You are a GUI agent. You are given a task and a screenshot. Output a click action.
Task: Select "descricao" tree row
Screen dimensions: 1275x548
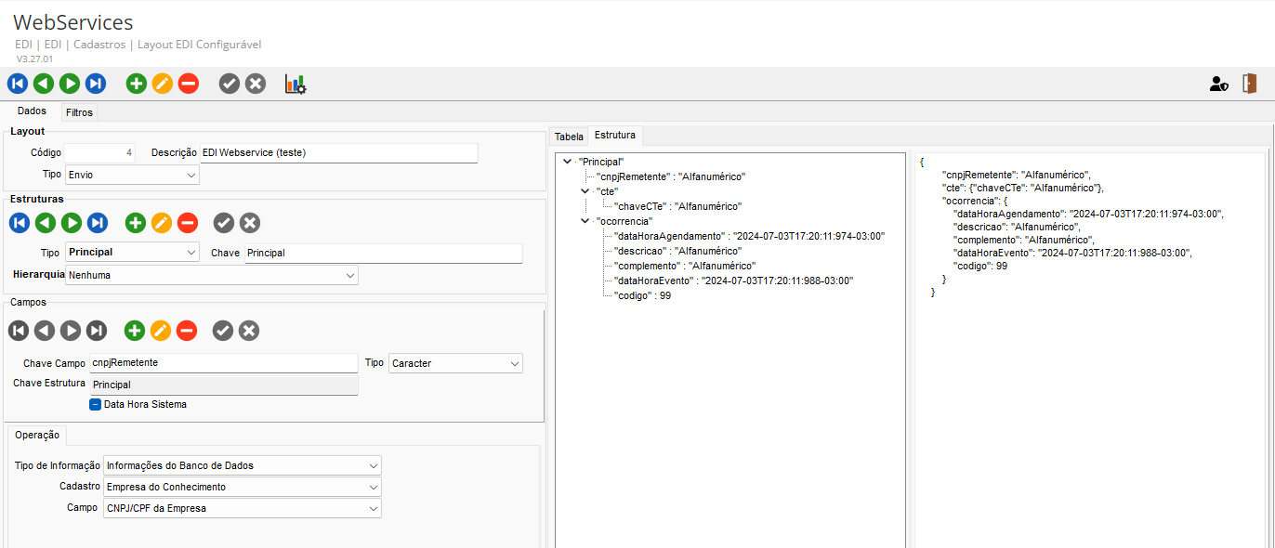tap(677, 251)
